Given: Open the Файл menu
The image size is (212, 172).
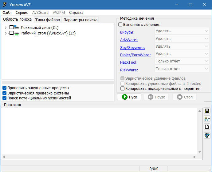Looking at the screenshot, I should tap(7, 13).
